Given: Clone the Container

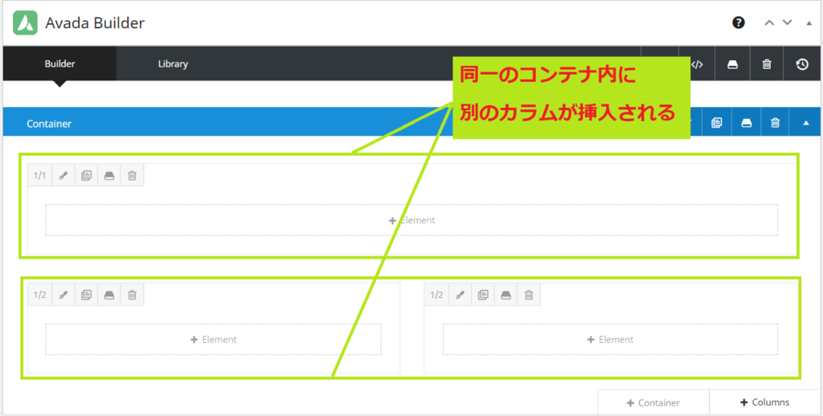Looking at the screenshot, I should [717, 123].
